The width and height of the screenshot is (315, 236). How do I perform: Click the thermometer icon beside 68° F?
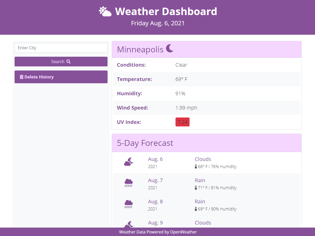coord(195,167)
